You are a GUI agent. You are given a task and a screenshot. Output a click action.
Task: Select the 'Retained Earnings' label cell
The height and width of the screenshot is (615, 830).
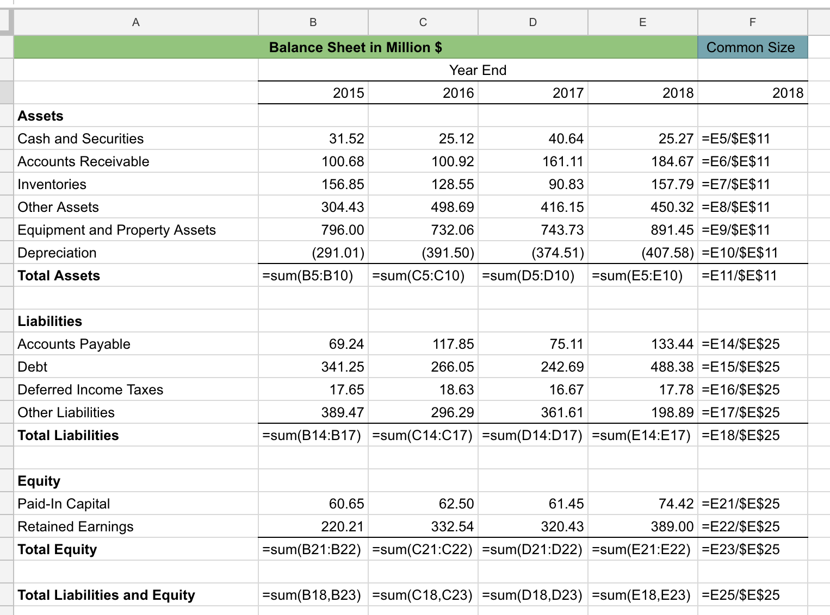pyautogui.click(x=136, y=526)
